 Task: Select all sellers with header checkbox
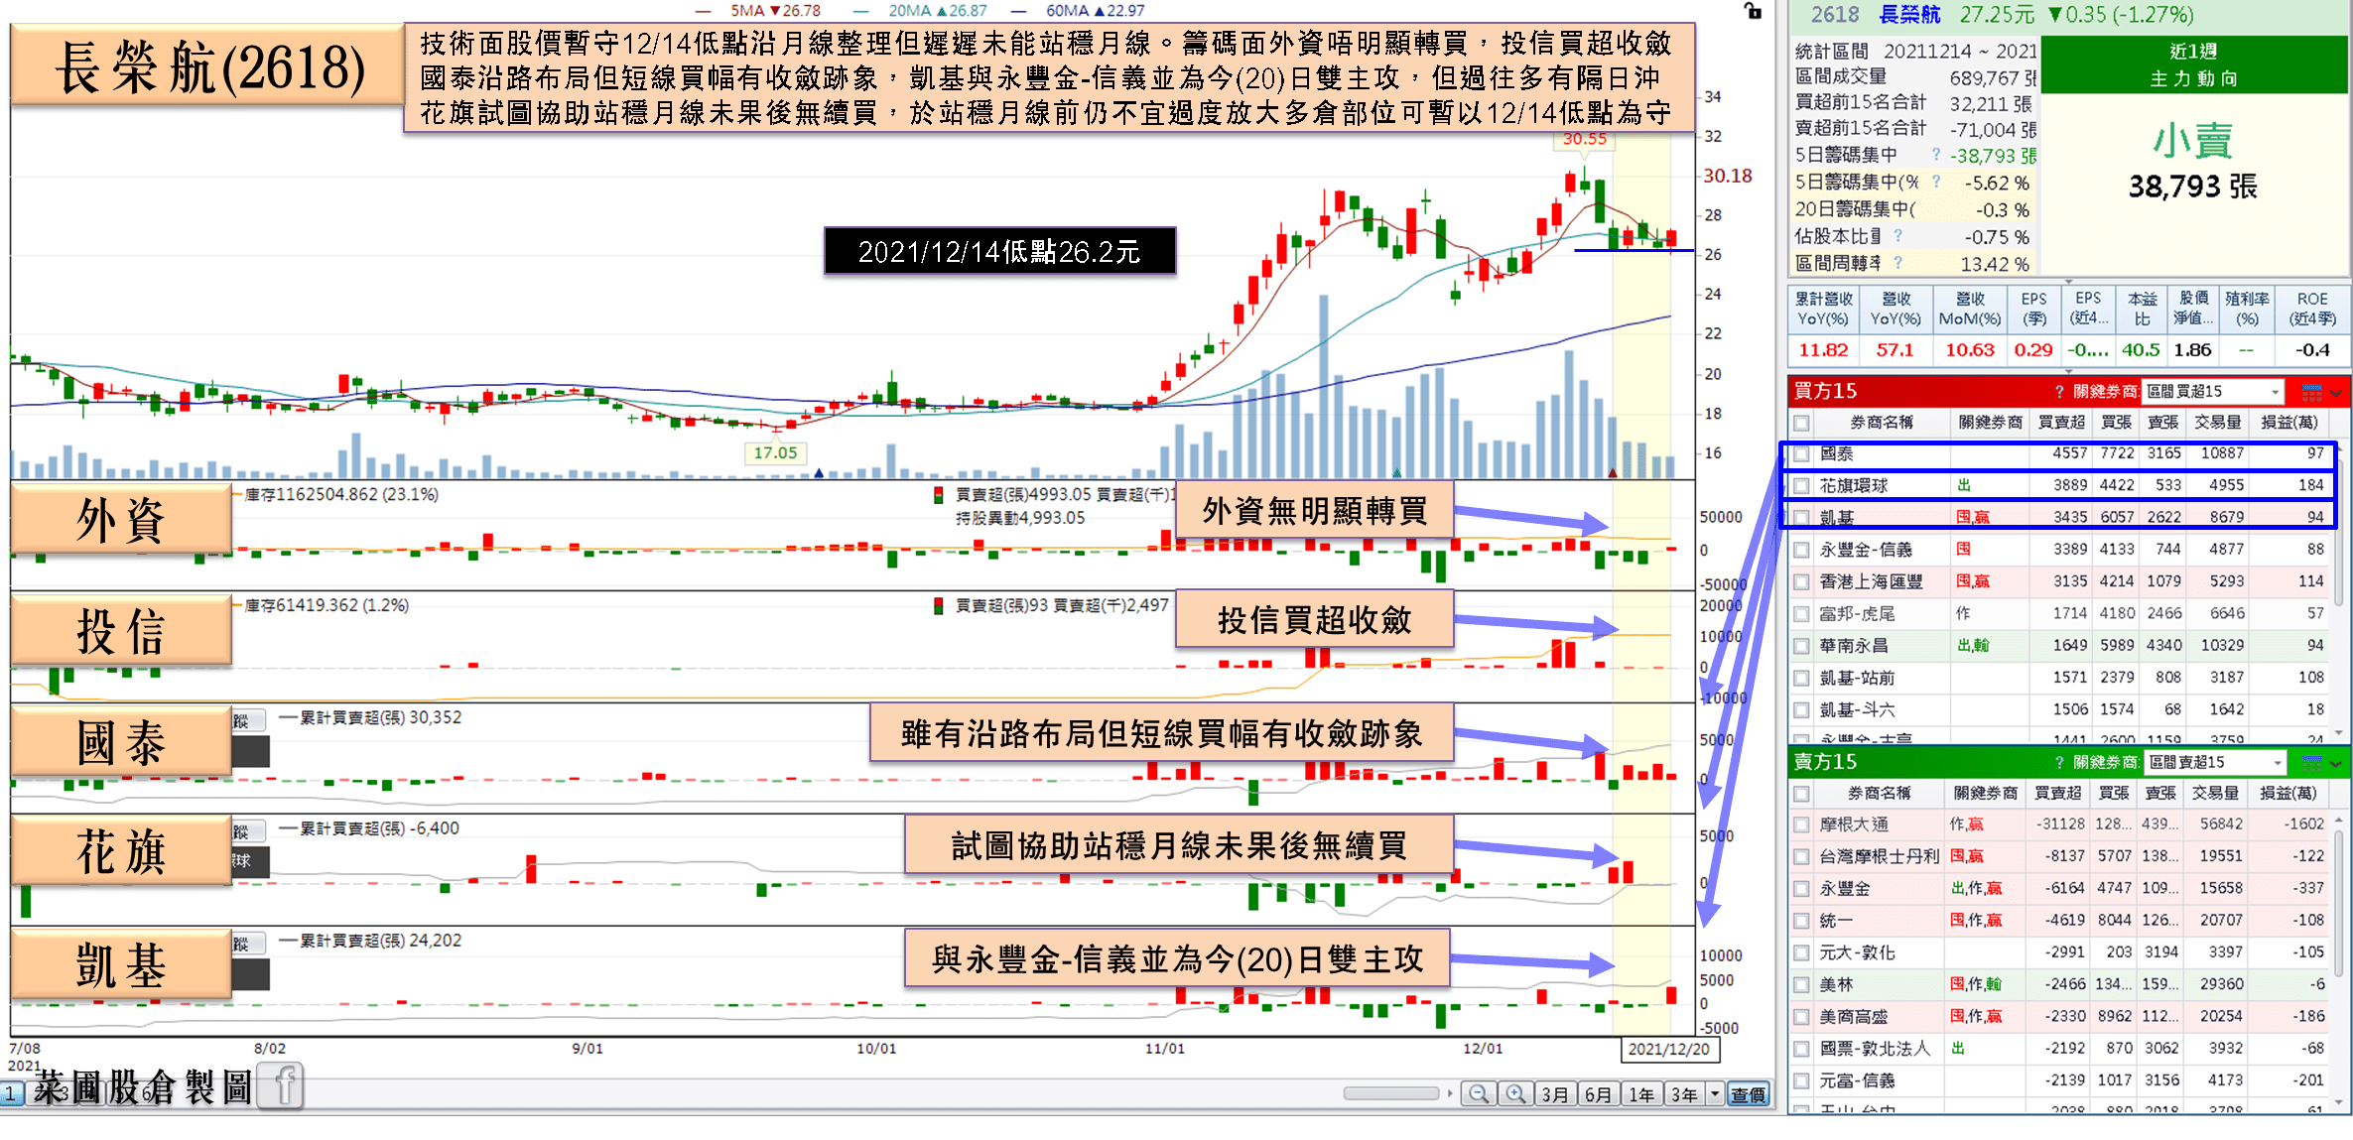(x=1801, y=794)
